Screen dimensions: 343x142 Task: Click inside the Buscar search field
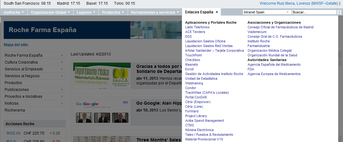point(314,12)
